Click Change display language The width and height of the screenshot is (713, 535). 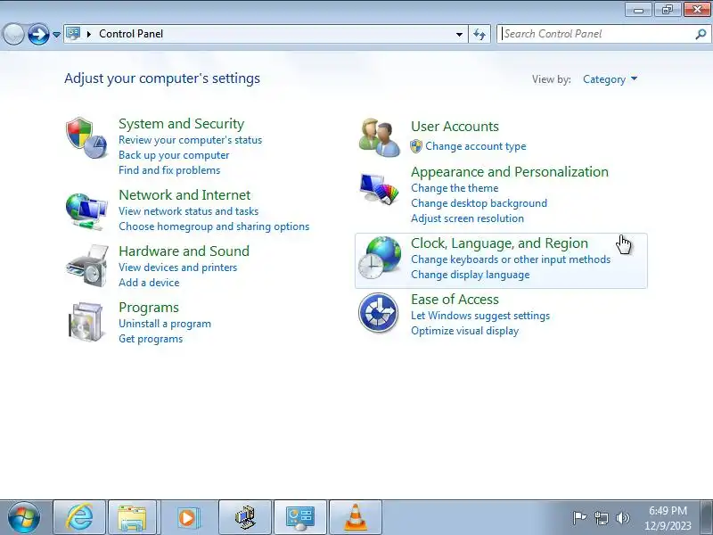(471, 275)
